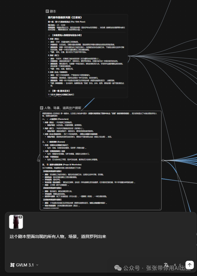
Task: Click the GVLM model logo icon
Action: point(12,265)
